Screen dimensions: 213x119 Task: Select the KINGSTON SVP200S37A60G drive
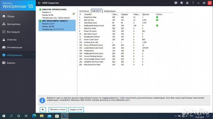coord(57,14)
